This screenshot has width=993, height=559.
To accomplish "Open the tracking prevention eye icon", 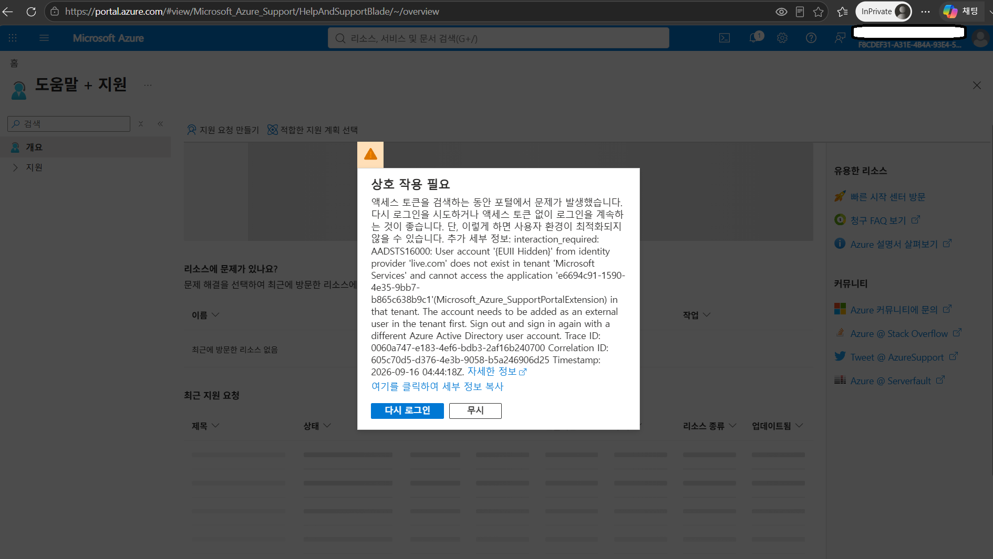I will pos(781,12).
